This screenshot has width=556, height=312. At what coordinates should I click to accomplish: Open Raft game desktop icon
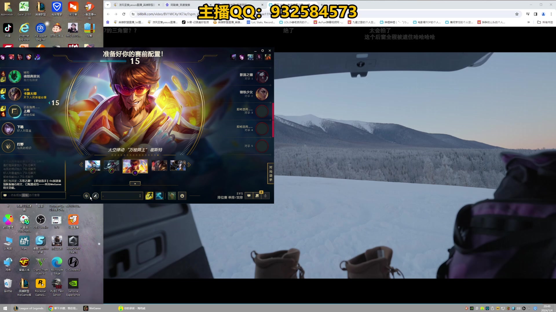coord(24,243)
